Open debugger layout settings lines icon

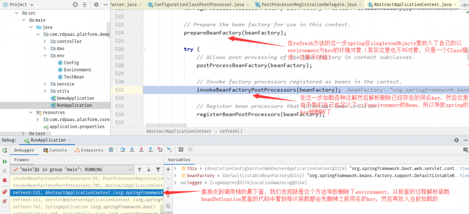pyautogui.click(x=464, y=150)
